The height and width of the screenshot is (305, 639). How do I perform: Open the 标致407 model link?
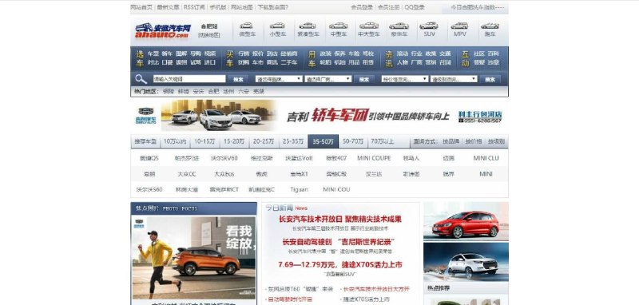[336, 158]
